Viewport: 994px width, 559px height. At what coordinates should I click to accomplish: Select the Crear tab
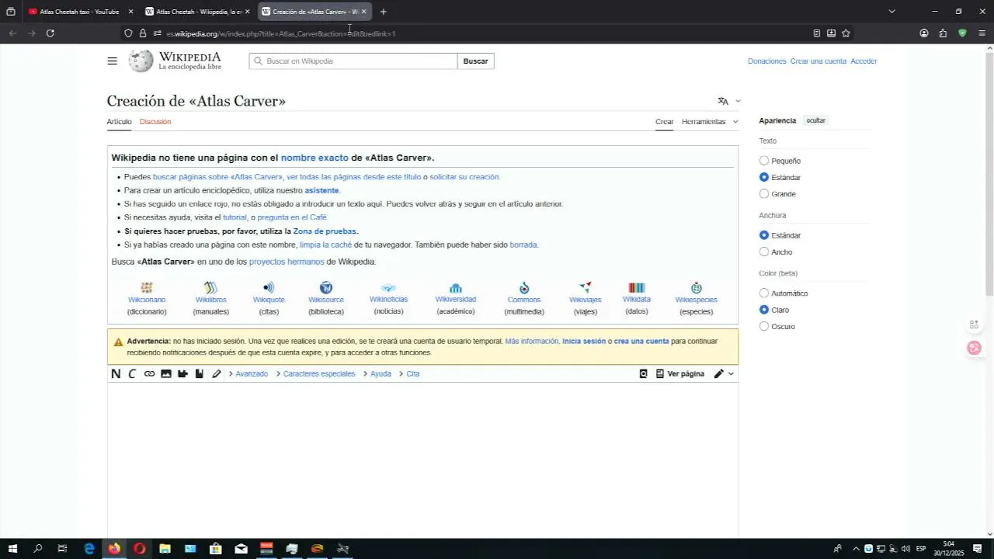pos(665,122)
